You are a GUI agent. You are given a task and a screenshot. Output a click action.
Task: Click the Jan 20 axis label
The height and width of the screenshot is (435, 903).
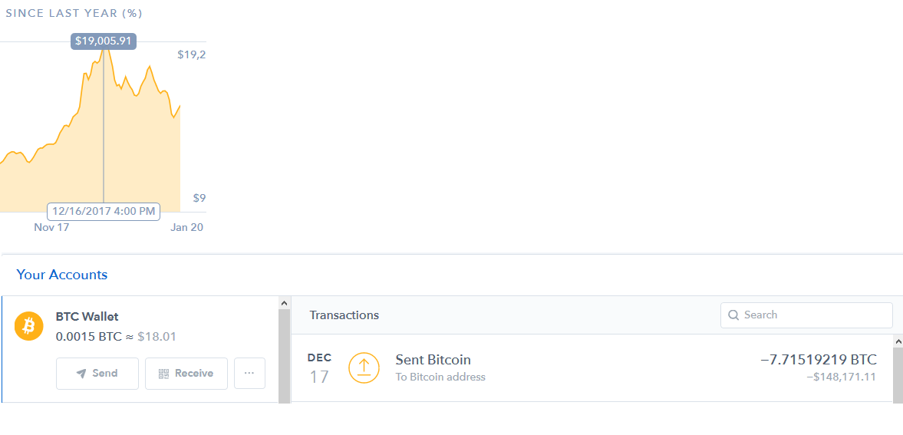click(186, 227)
